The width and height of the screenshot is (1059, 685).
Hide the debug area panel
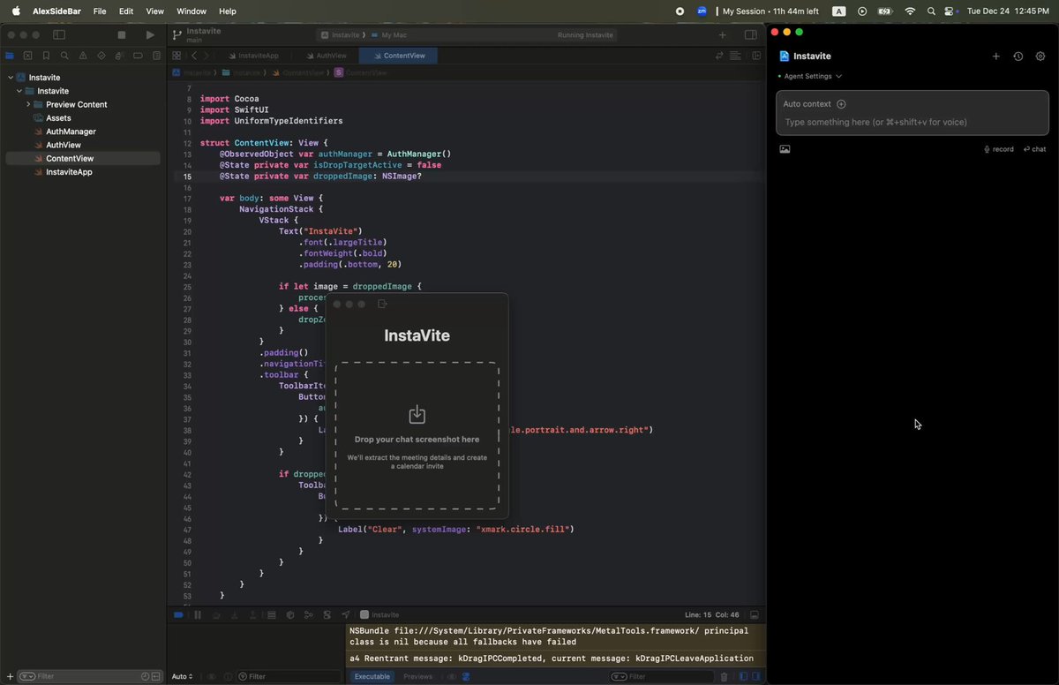pyautogui.click(x=755, y=614)
